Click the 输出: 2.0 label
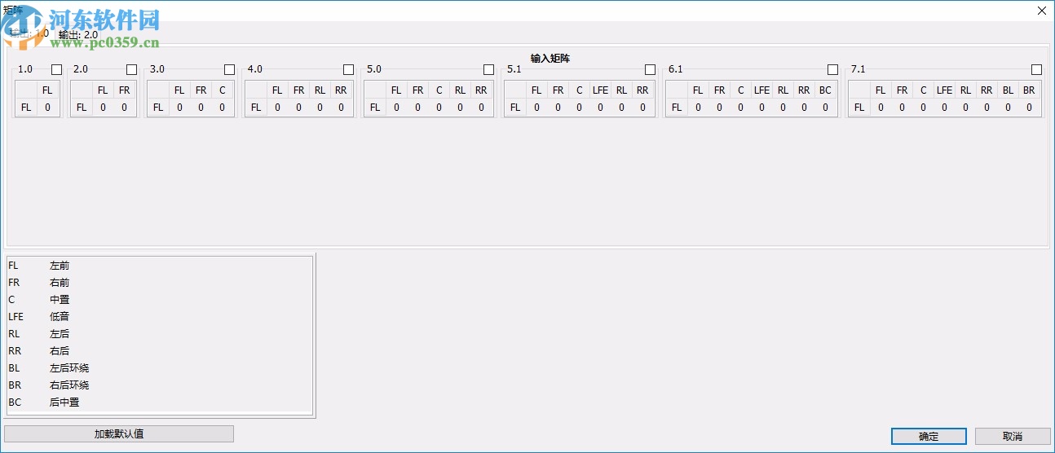This screenshot has width=1055, height=453. [78, 35]
